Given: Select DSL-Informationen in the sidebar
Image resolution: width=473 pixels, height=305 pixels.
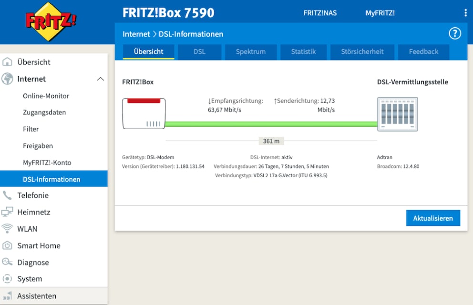Looking at the screenshot, I should (54, 179).
